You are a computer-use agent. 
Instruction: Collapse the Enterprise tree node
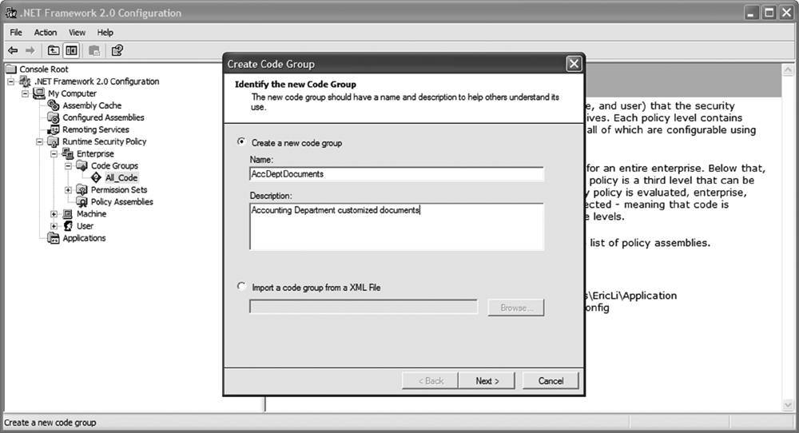54,153
